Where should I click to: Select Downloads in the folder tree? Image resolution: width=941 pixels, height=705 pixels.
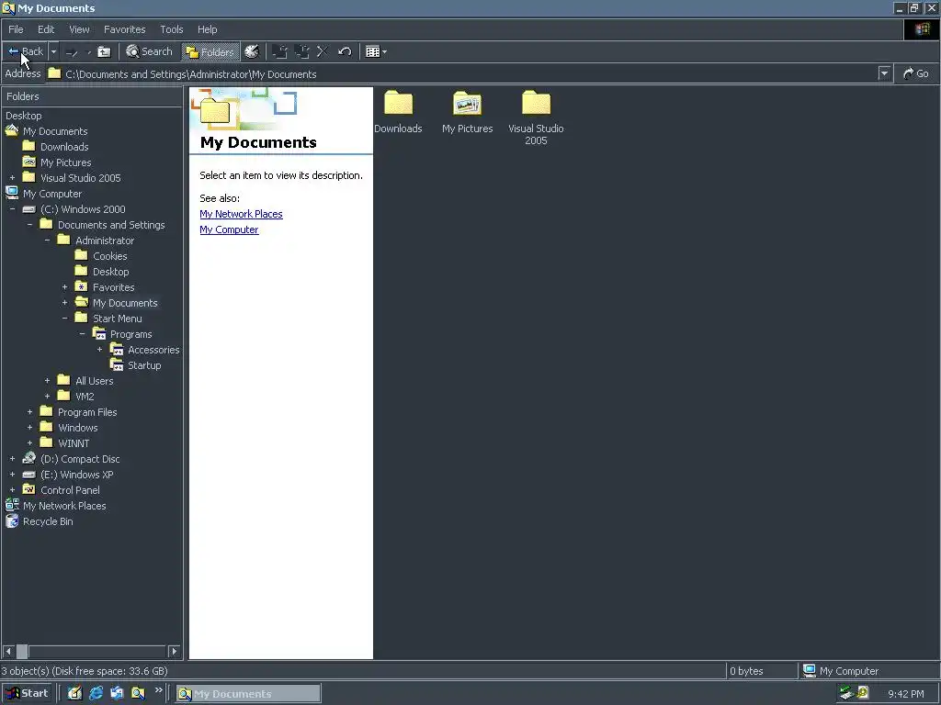coord(64,147)
